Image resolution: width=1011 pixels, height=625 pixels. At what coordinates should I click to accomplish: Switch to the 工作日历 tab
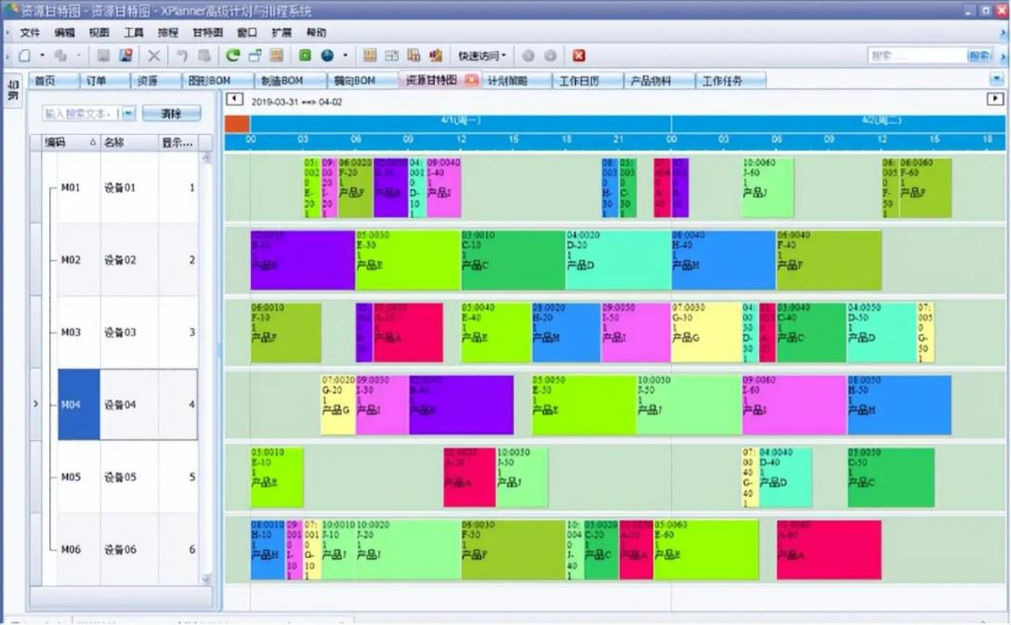582,81
